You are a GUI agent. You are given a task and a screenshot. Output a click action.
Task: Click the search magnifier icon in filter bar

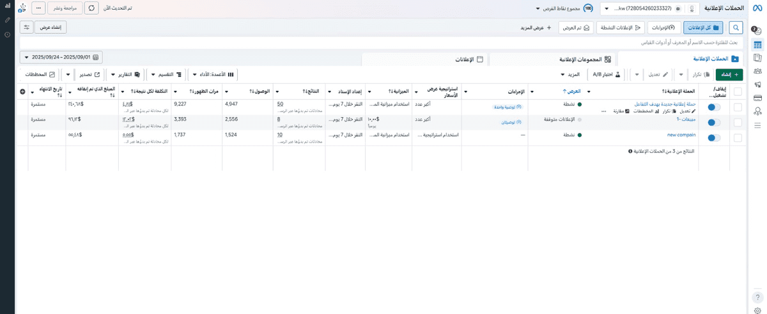tap(736, 27)
